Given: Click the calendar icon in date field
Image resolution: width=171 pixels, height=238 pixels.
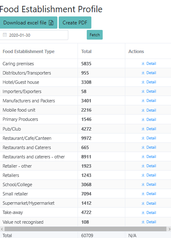Looking at the screenshot, I should click(5, 35).
